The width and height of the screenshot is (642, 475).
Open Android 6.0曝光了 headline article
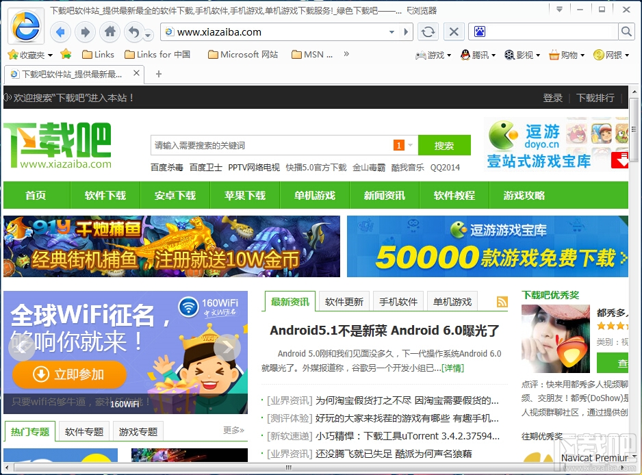(x=385, y=330)
